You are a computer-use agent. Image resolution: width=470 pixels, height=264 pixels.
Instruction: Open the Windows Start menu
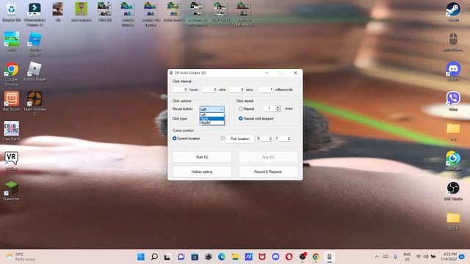coord(140,257)
